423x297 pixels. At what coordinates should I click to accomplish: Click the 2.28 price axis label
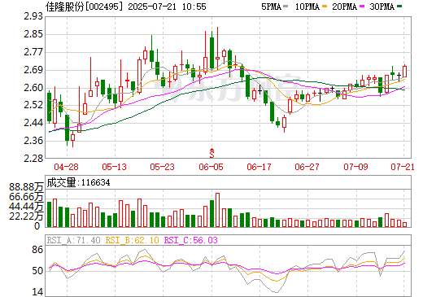tap(33, 159)
